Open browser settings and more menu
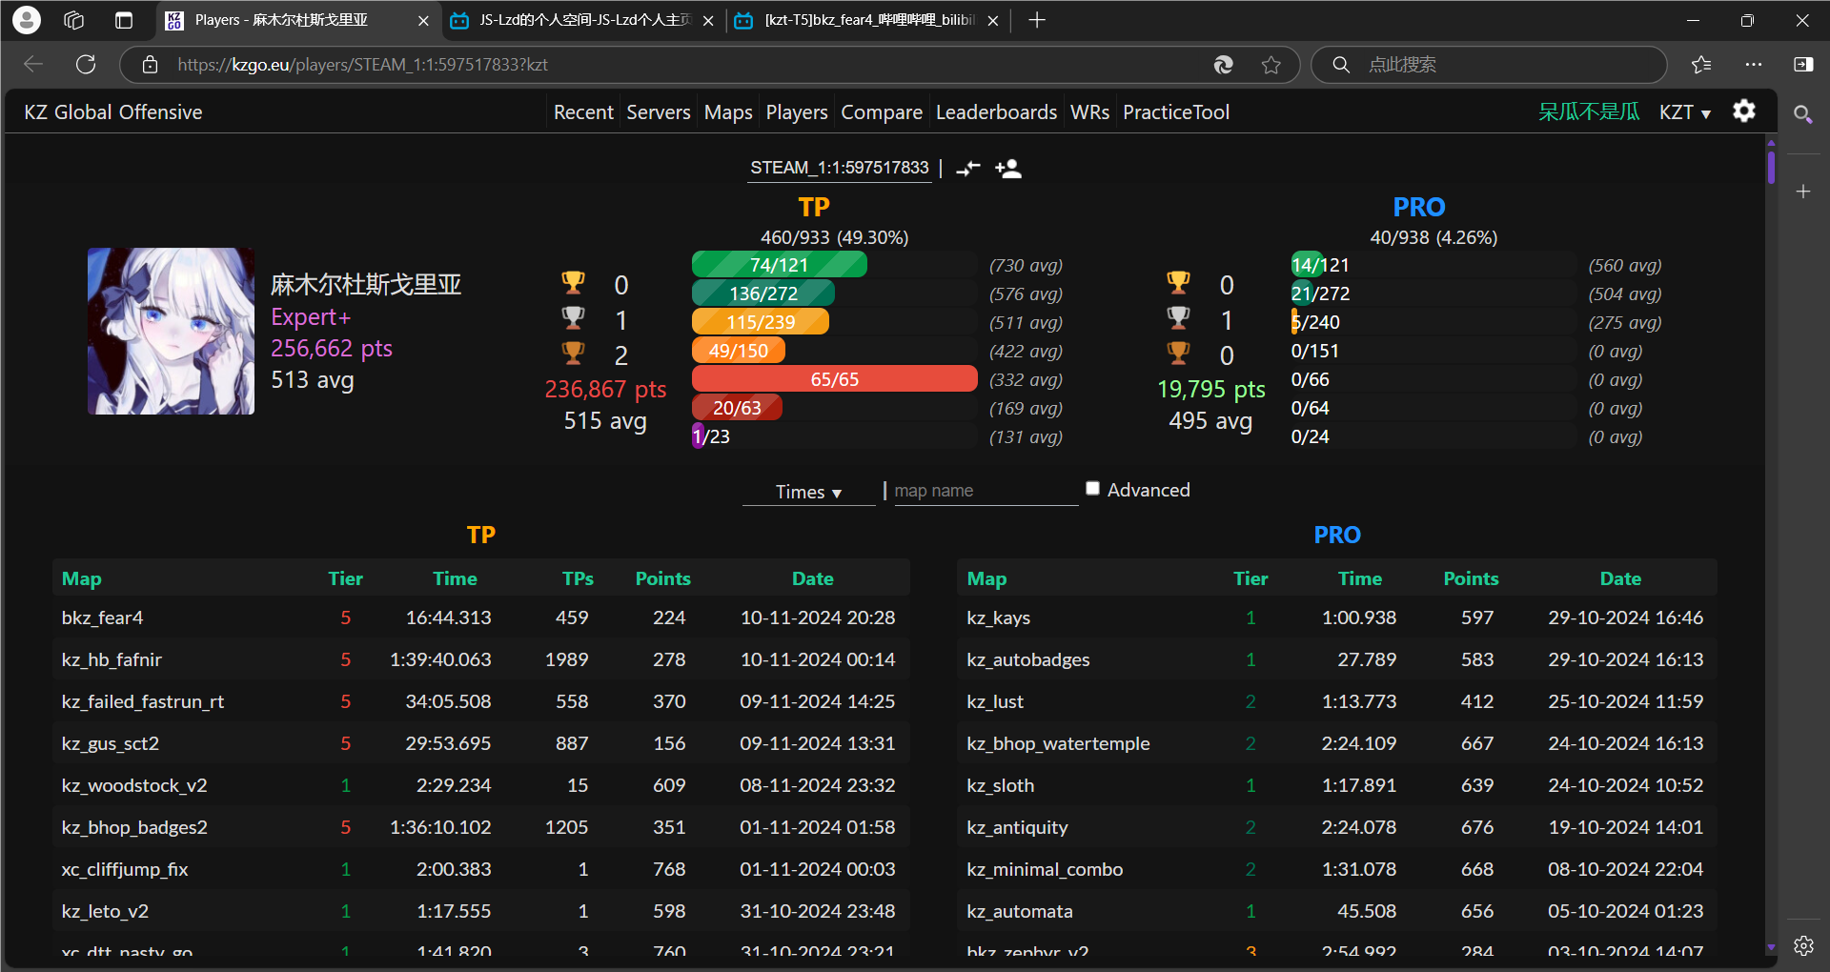1830x972 pixels. pyautogui.click(x=1754, y=64)
